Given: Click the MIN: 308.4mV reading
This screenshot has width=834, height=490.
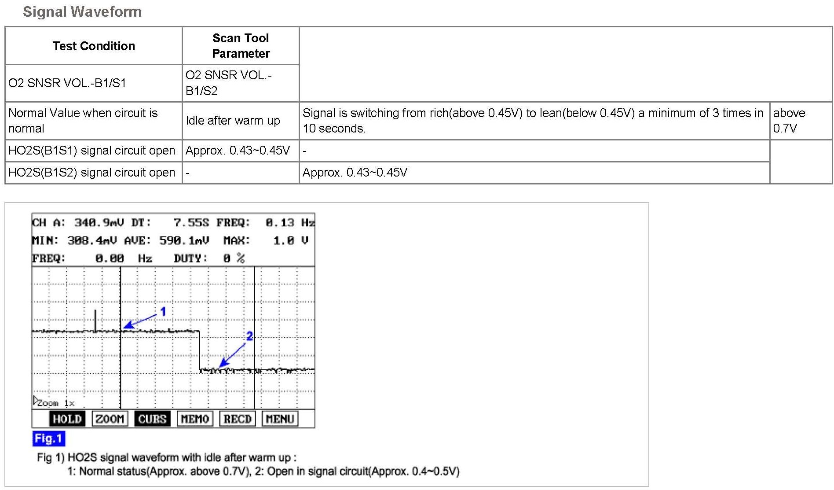Looking at the screenshot, I should click(x=74, y=240).
